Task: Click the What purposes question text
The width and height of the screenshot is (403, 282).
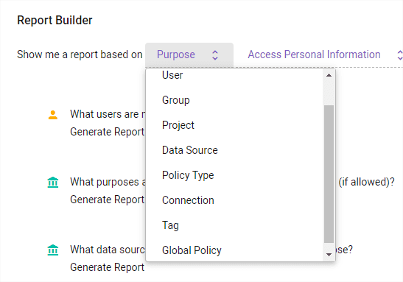Action: click(x=108, y=182)
